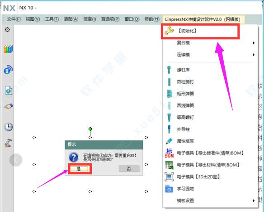Open the 首选项(P) menu
This screenshot has width=264, height=212.
pyautogui.click(x=110, y=19)
